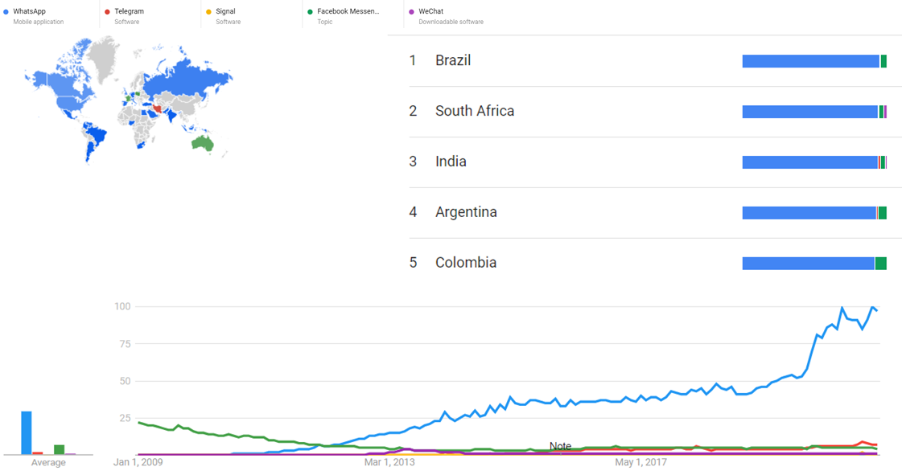The height and width of the screenshot is (475, 902).
Task: Click the green segment of Colombia's bar
Action: point(880,264)
